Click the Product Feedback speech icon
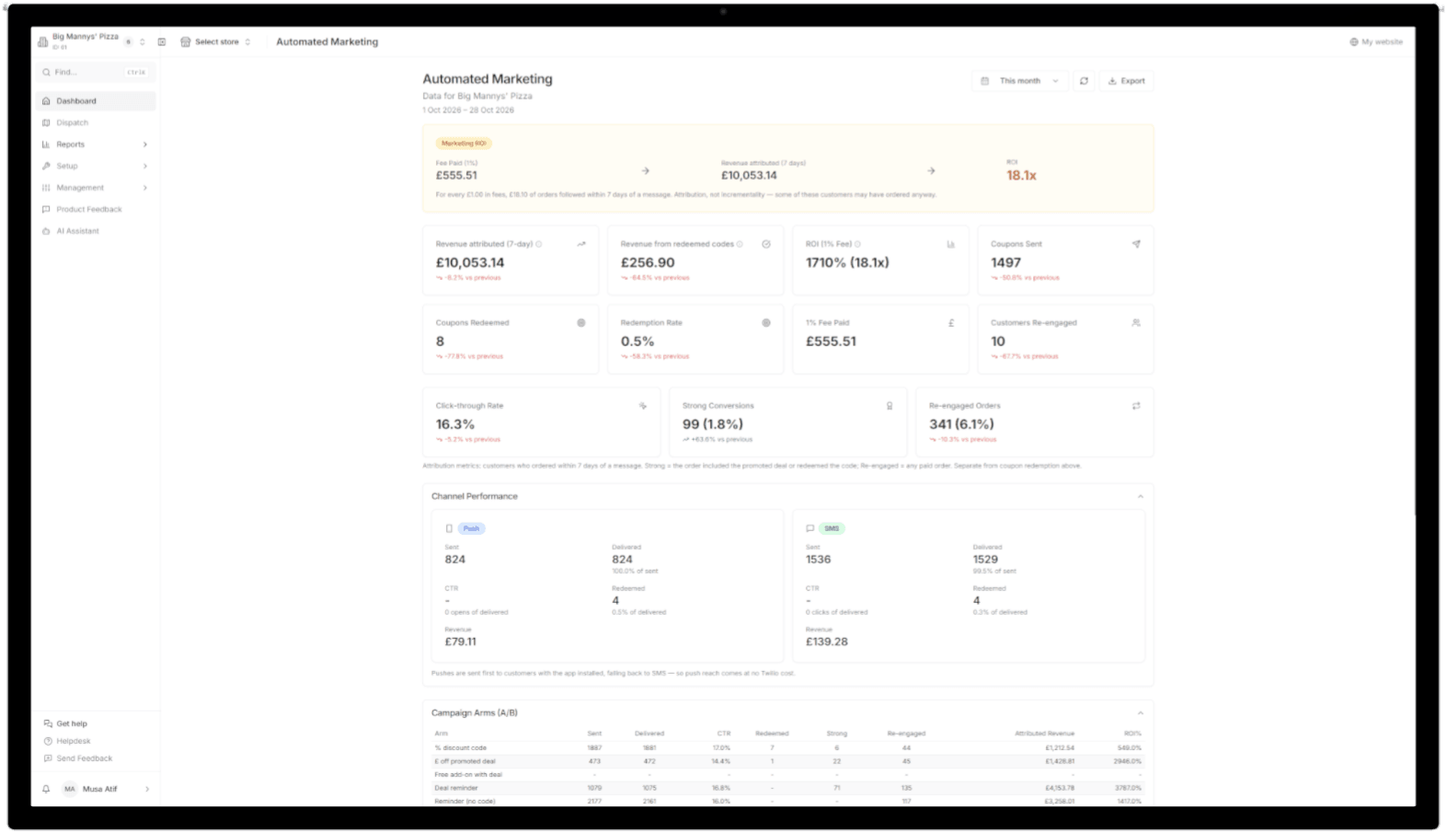 click(x=46, y=209)
